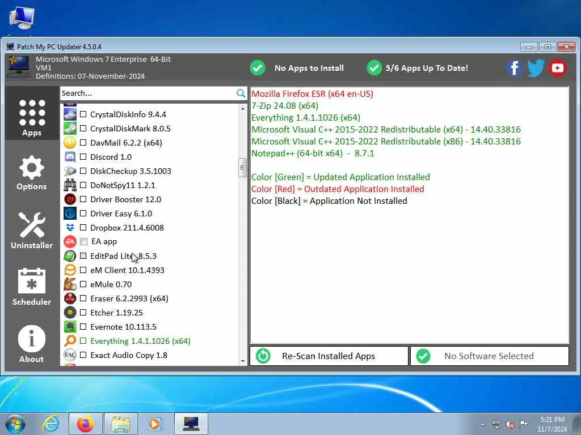Select Mozilla Firefox ESR outdated entry
Viewport: 581px width, 435px height.
(x=313, y=94)
